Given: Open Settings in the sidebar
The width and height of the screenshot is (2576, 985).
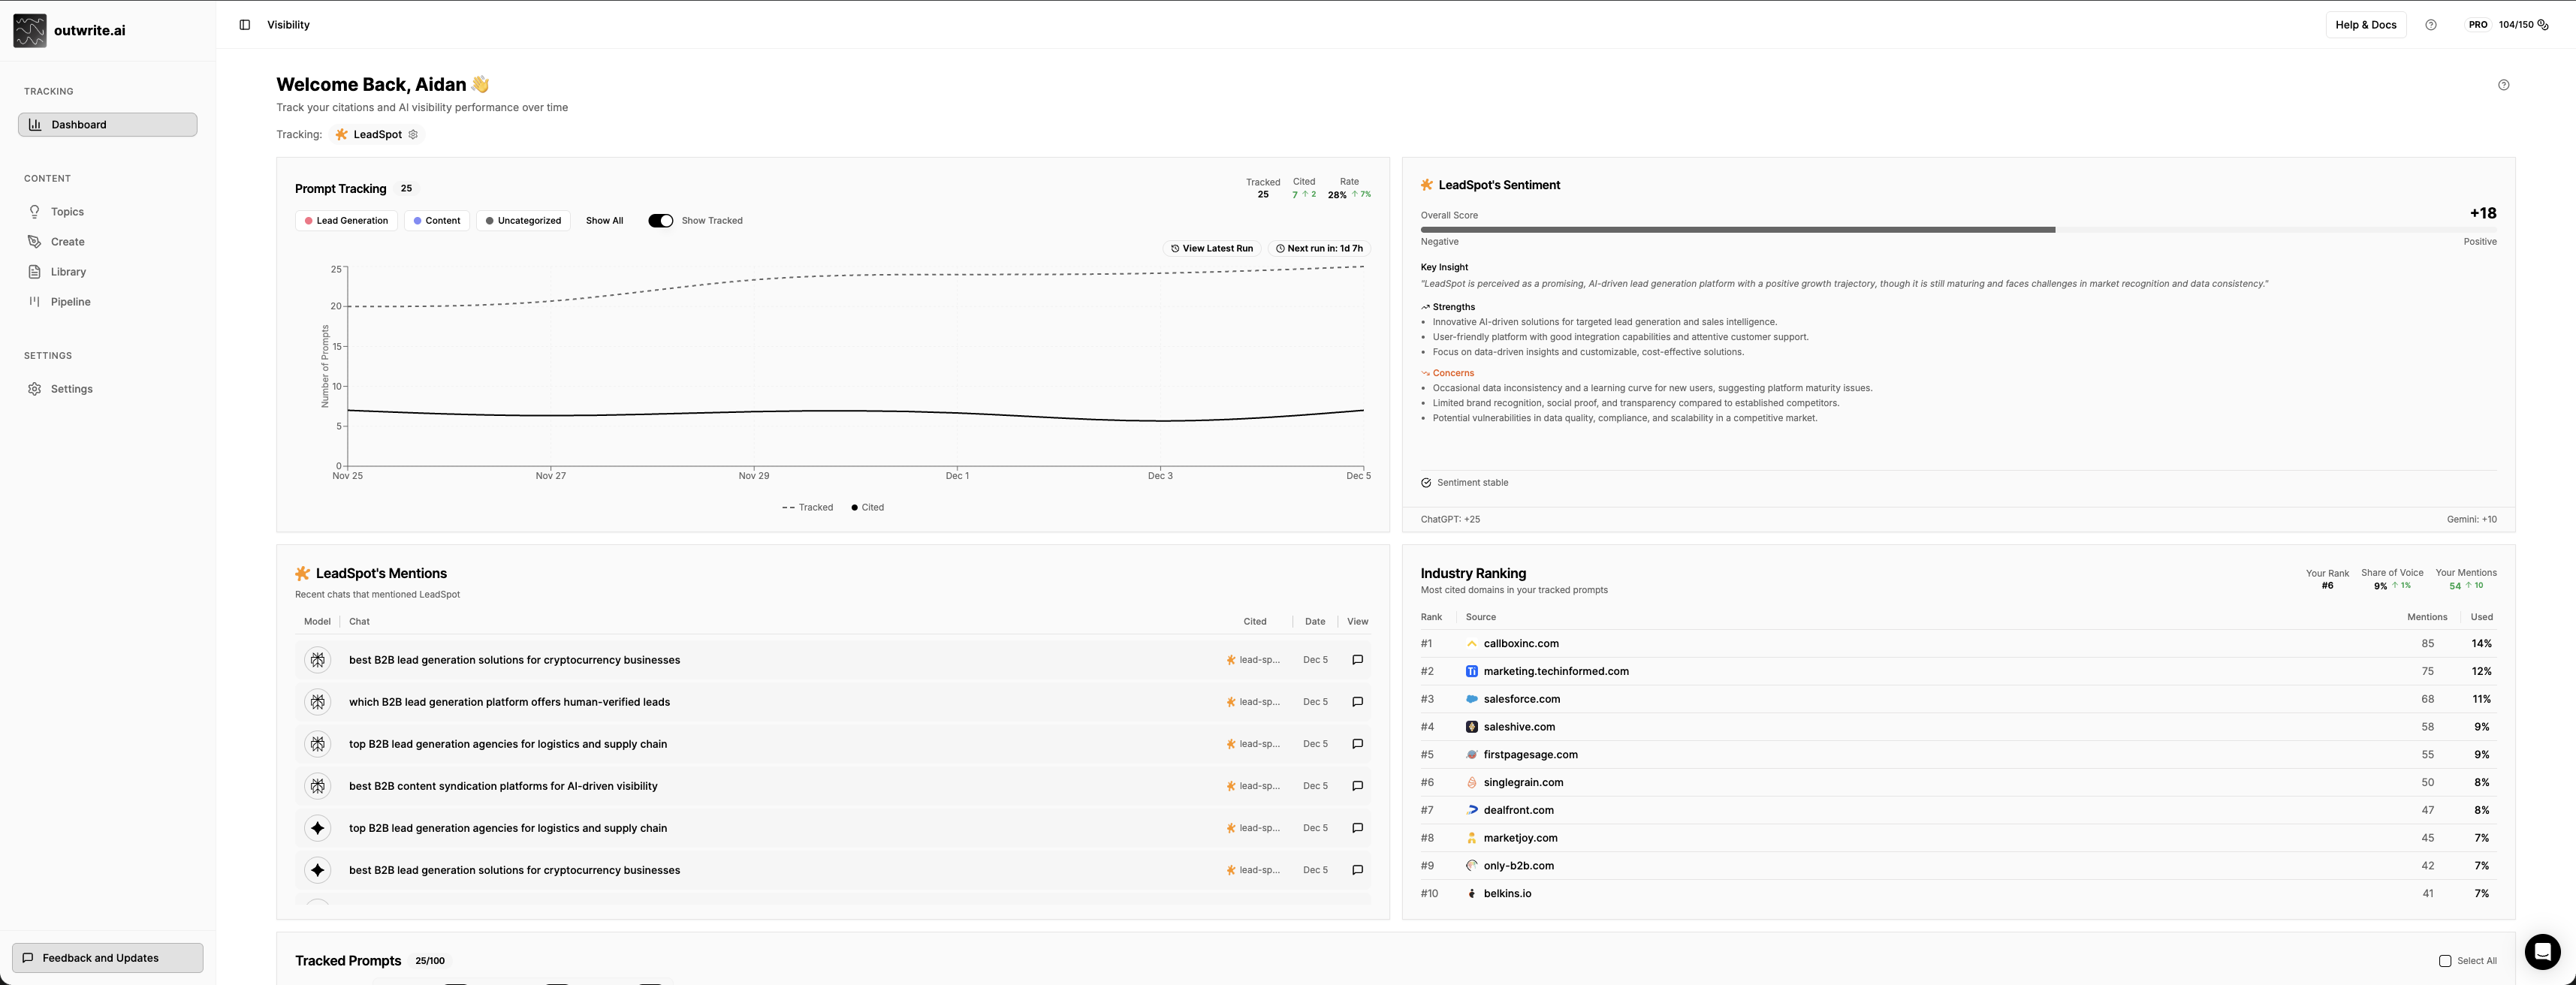Looking at the screenshot, I should point(71,389).
